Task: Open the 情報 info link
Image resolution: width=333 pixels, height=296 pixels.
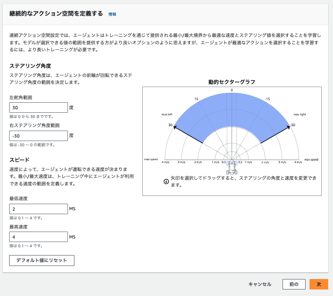Action: (112, 14)
